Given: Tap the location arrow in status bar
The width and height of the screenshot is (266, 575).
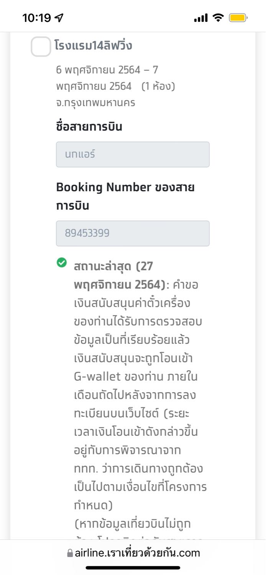Looking at the screenshot, I should tap(59, 18).
